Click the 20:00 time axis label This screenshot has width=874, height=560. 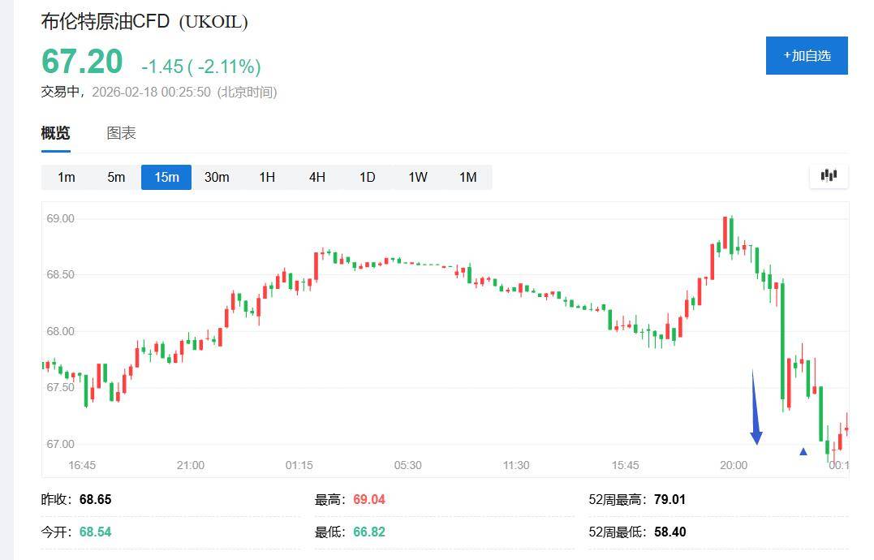[734, 465]
